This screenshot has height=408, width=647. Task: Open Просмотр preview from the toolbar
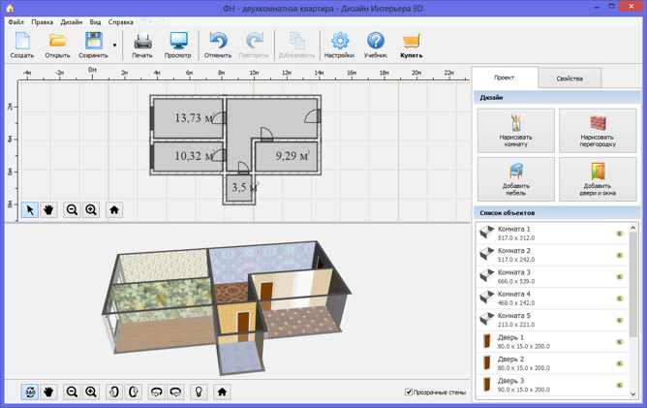click(178, 44)
